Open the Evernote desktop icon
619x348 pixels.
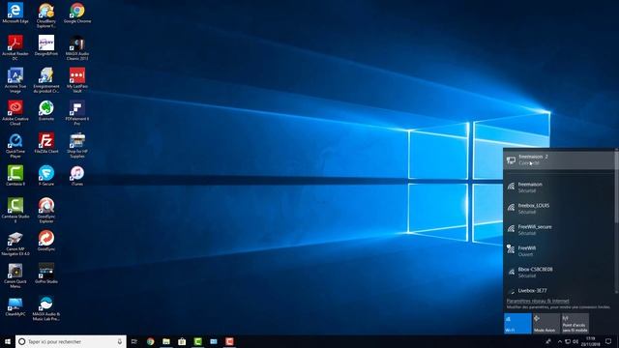[46, 110]
